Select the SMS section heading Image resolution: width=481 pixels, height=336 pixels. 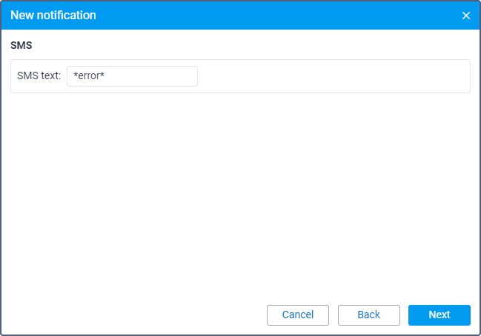[21, 45]
